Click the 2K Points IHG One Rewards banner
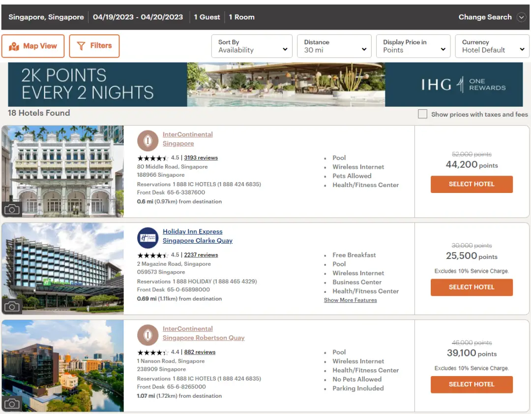Viewport: 531px width, 414px height. click(x=265, y=85)
